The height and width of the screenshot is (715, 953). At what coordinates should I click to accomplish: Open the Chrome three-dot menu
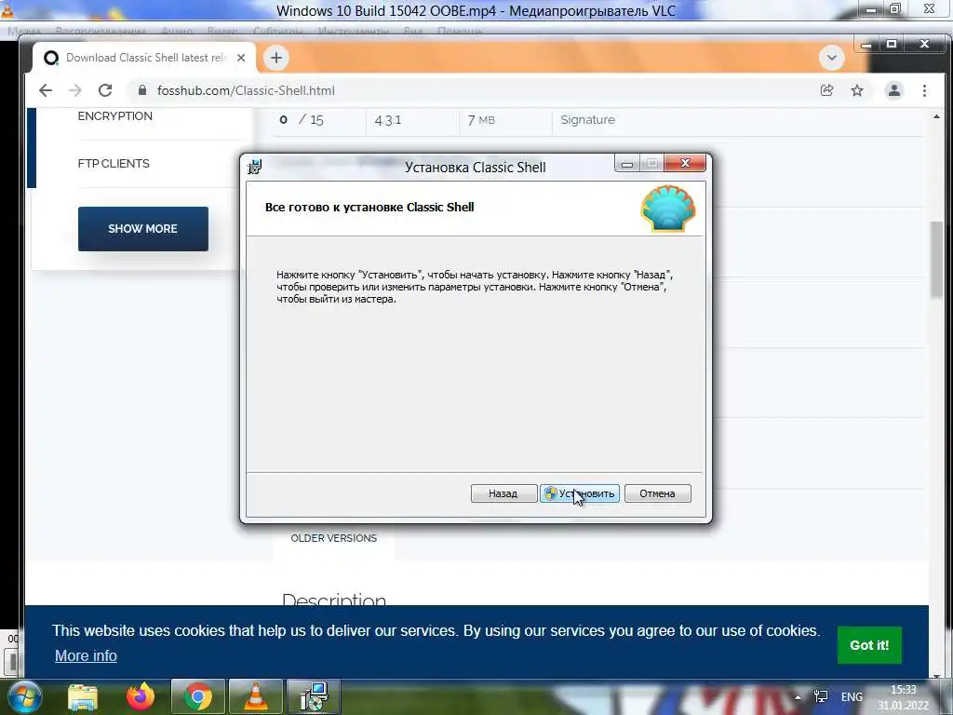(x=924, y=90)
